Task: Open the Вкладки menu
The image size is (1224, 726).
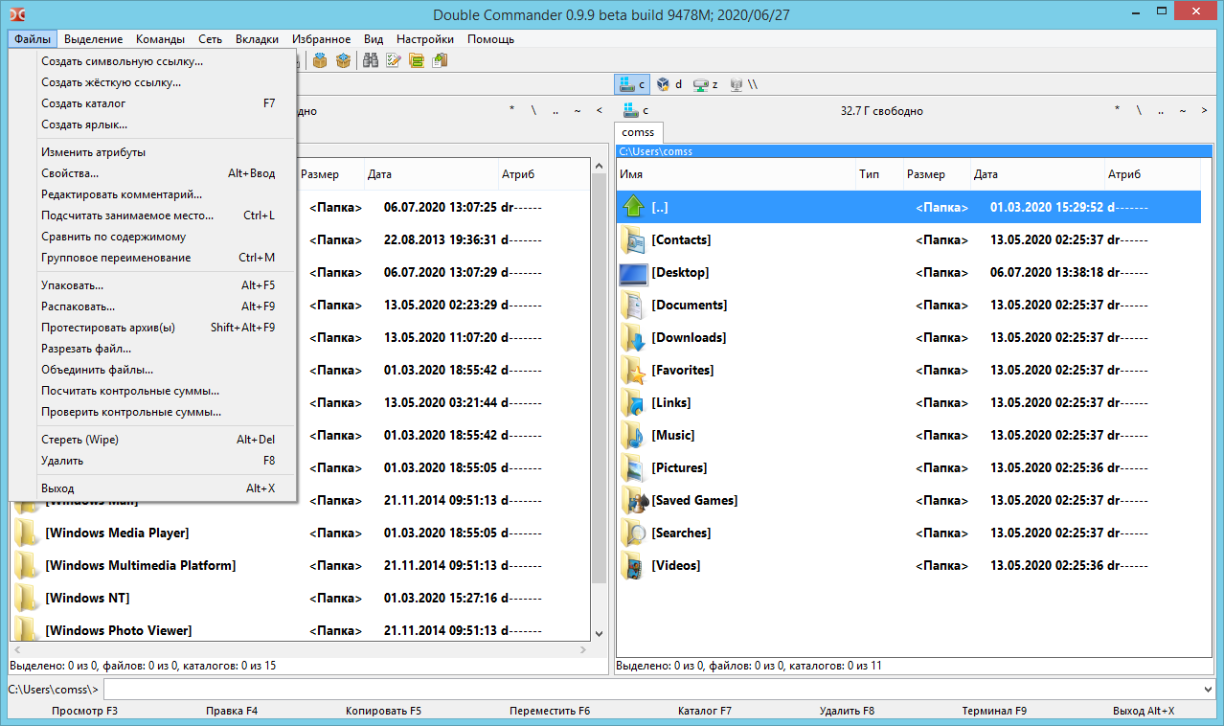Action: pyautogui.click(x=257, y=39)
